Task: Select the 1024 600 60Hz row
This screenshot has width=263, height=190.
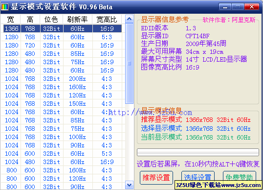Action: point(63,154)
